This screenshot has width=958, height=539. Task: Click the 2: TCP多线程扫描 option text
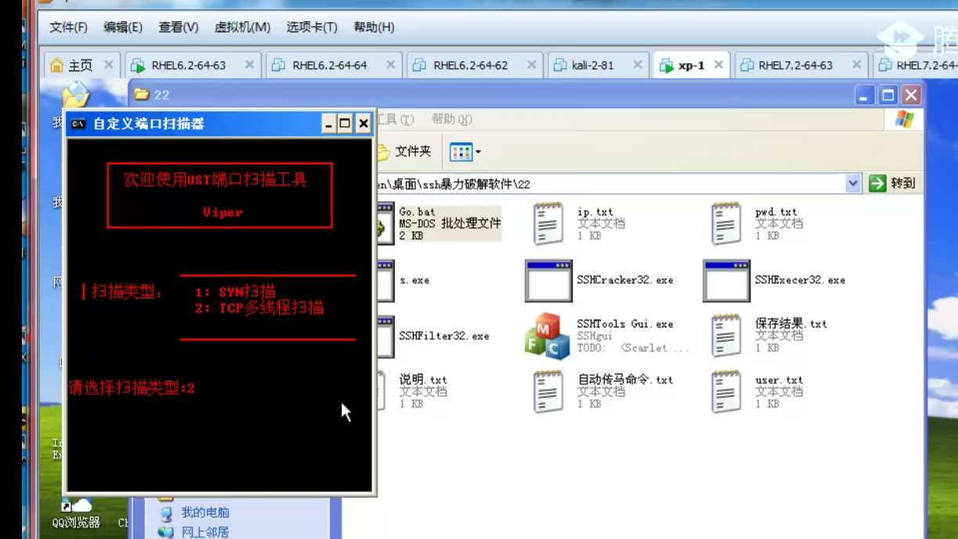point(259,307)
